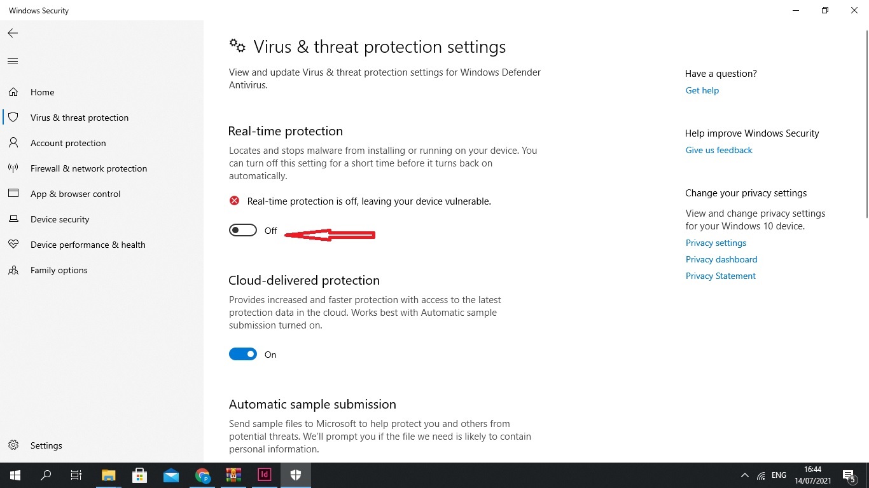The height and width of the screenshot is (488, 869).
Task: Click the App & browser control icon
Action: coord(13,194)
